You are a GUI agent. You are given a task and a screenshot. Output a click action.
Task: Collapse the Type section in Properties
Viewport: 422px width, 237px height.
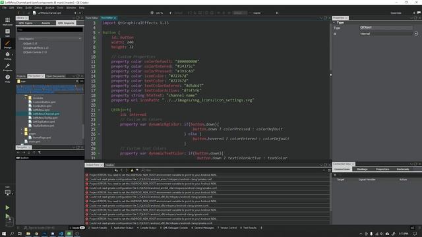point(334,22)
